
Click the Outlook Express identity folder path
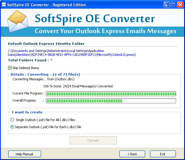click(x=72, y=53)
